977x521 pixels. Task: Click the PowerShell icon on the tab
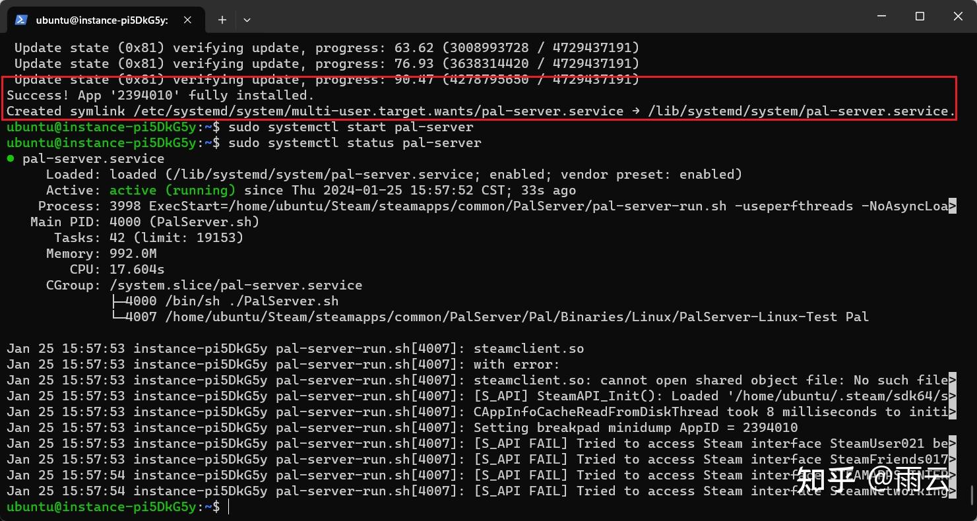click(21, 20)
